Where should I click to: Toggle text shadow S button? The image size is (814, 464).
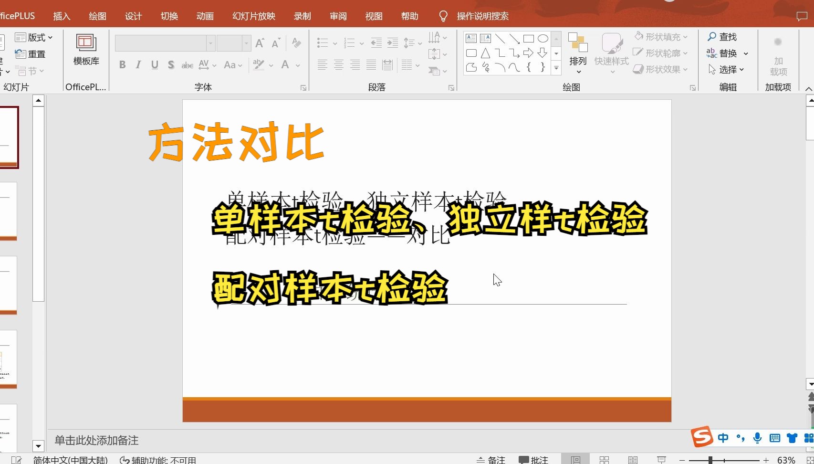(171, 65)
